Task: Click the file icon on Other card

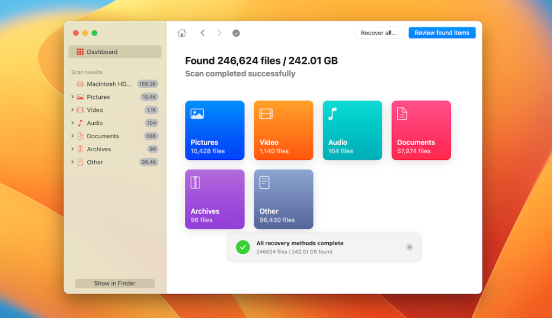Action: pos(264,182)
